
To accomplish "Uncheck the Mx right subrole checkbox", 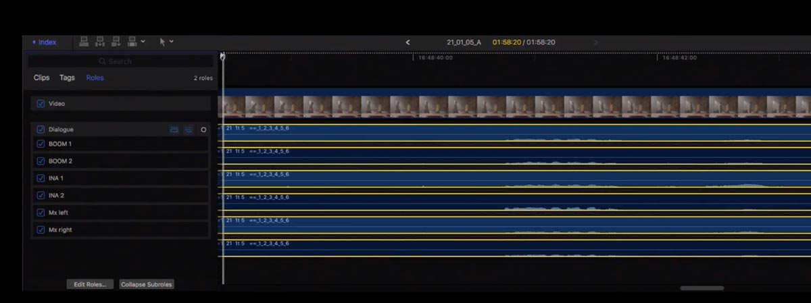I will (x=41, y=229).
